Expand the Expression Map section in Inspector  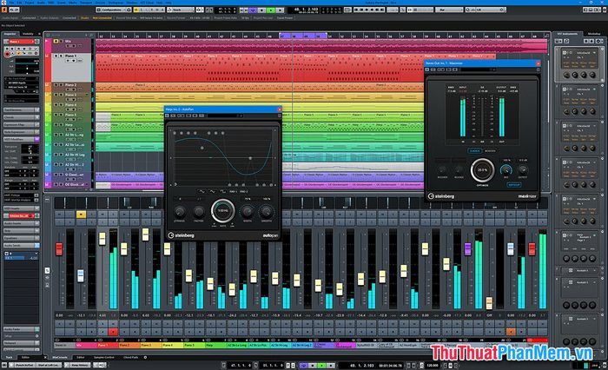pyautogui.click(x=22, y=124)
